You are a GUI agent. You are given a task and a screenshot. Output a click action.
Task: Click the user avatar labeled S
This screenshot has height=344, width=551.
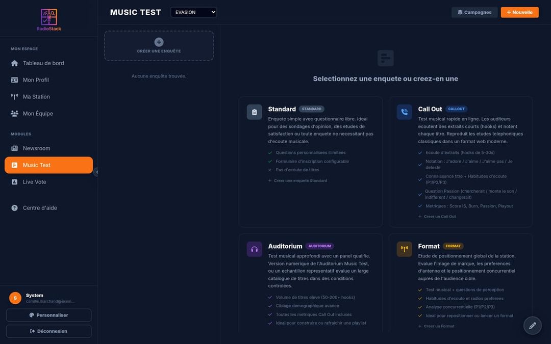coord(15,298)
